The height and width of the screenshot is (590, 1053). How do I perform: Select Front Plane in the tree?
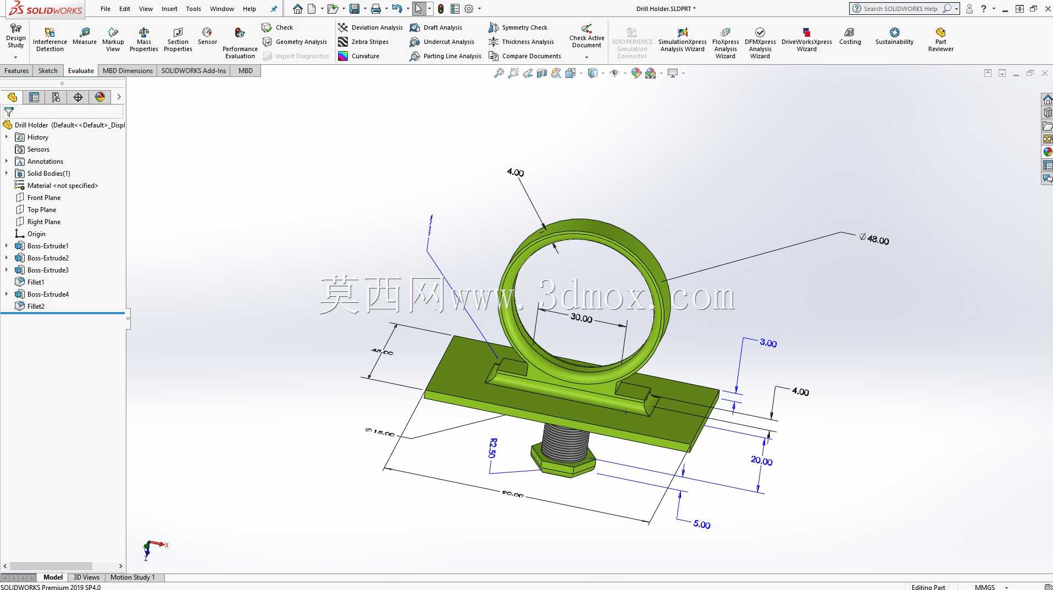click(x=44, y=197)
